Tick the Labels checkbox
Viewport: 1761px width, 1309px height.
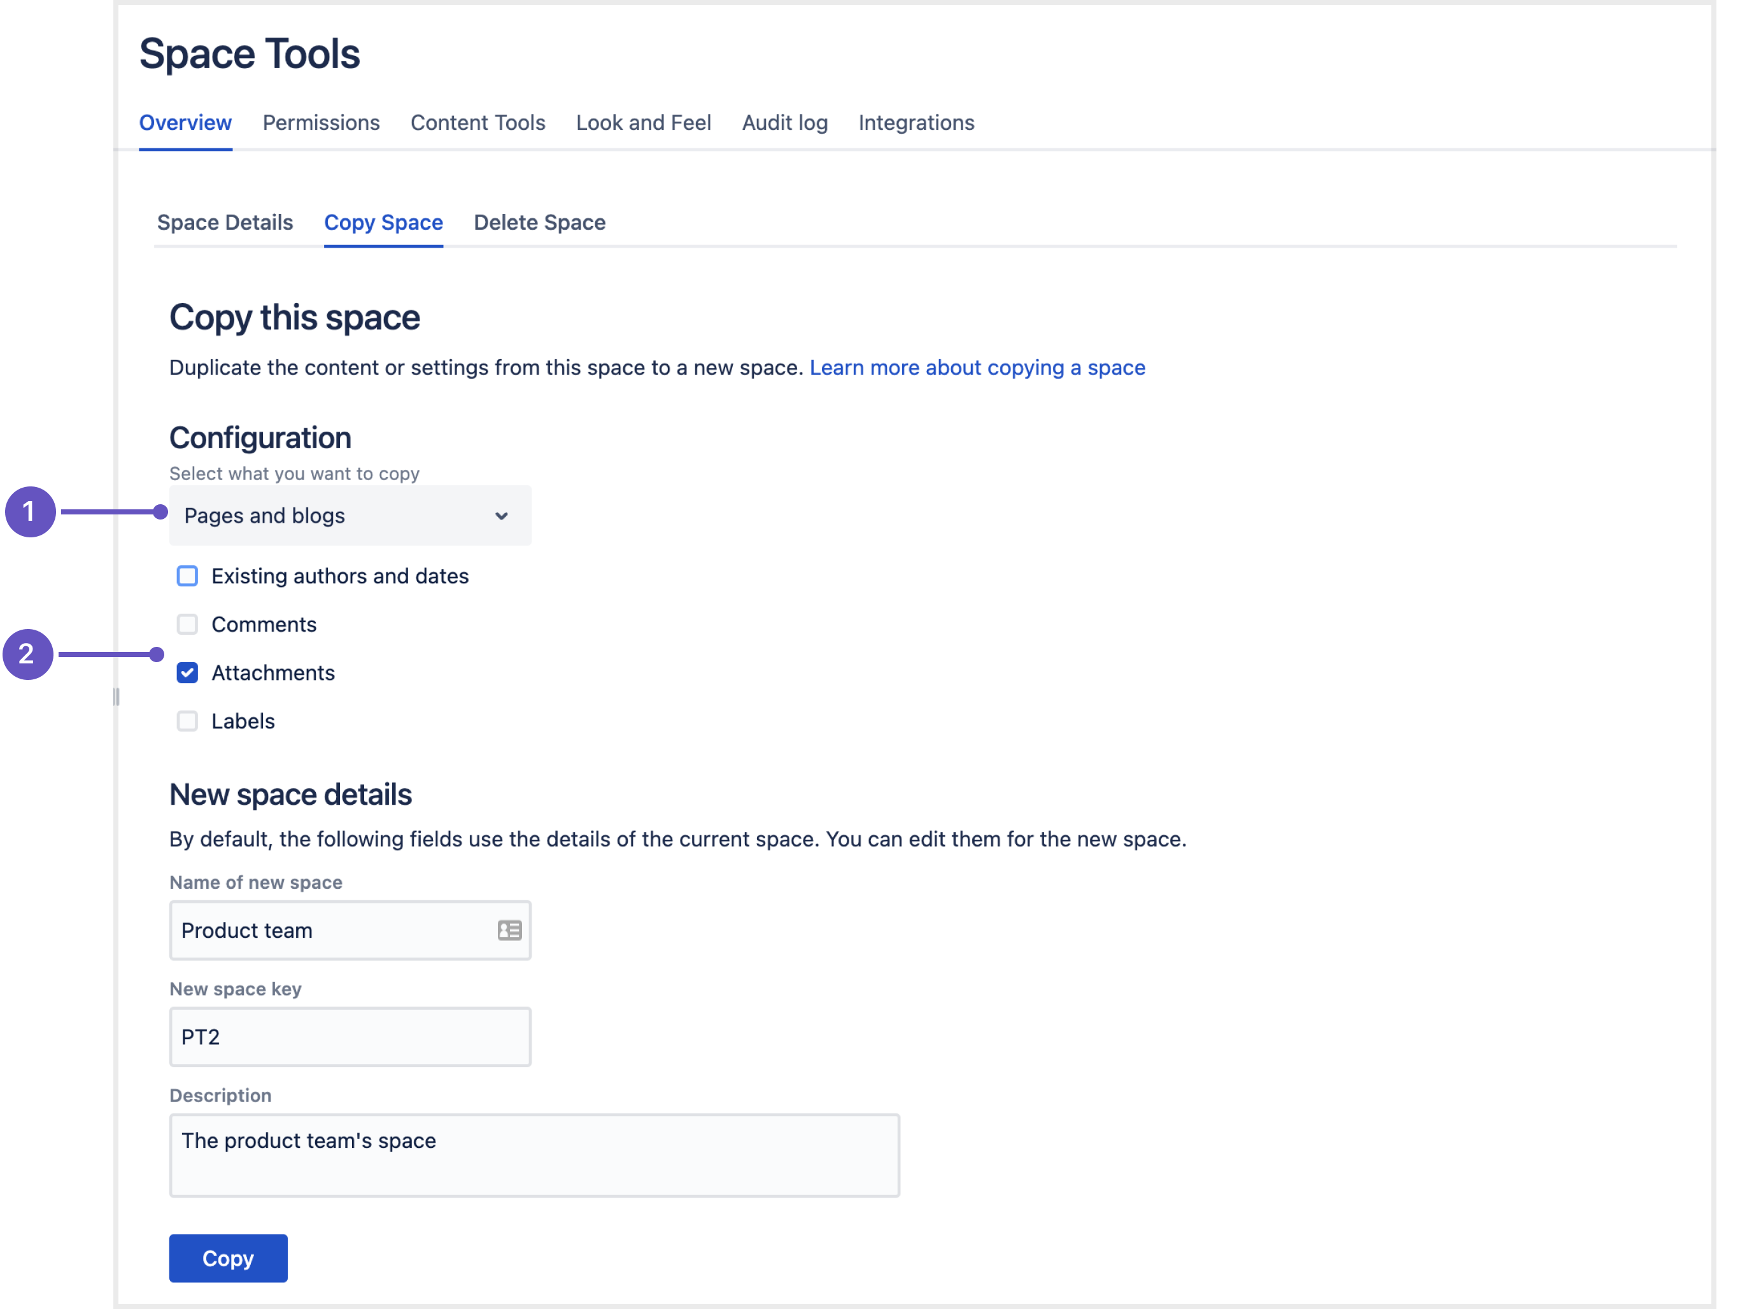[x=187, y=721]
